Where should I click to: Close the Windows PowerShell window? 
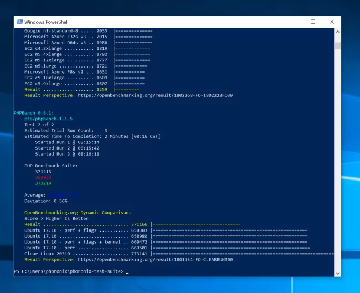(x=332, y=22)
